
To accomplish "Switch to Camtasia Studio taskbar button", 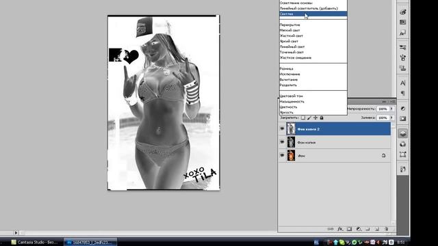I will [x=35, y=242].
